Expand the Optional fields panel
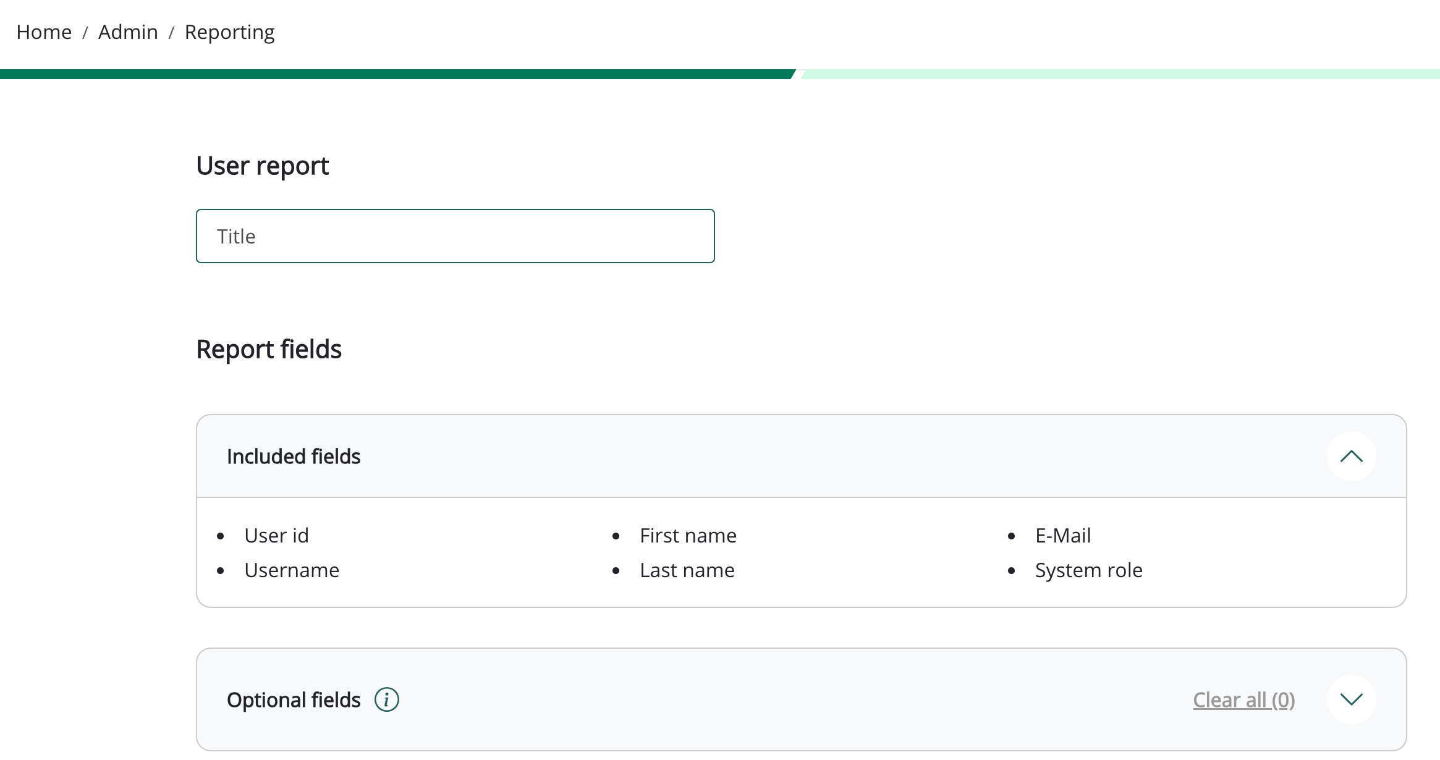The image size is (1440, 760). (1351, 699)
